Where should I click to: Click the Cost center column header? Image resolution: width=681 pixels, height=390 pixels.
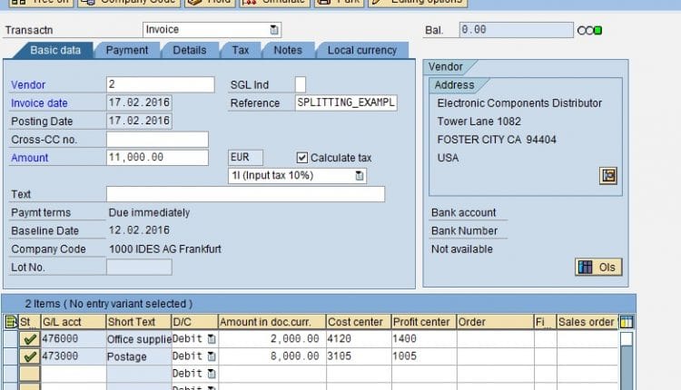point(359,322)
